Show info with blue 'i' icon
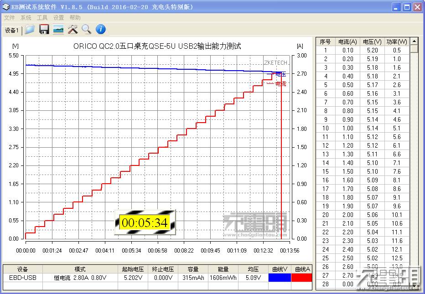Viewport: 425px width, 294px height. click(x=101, y=29)
